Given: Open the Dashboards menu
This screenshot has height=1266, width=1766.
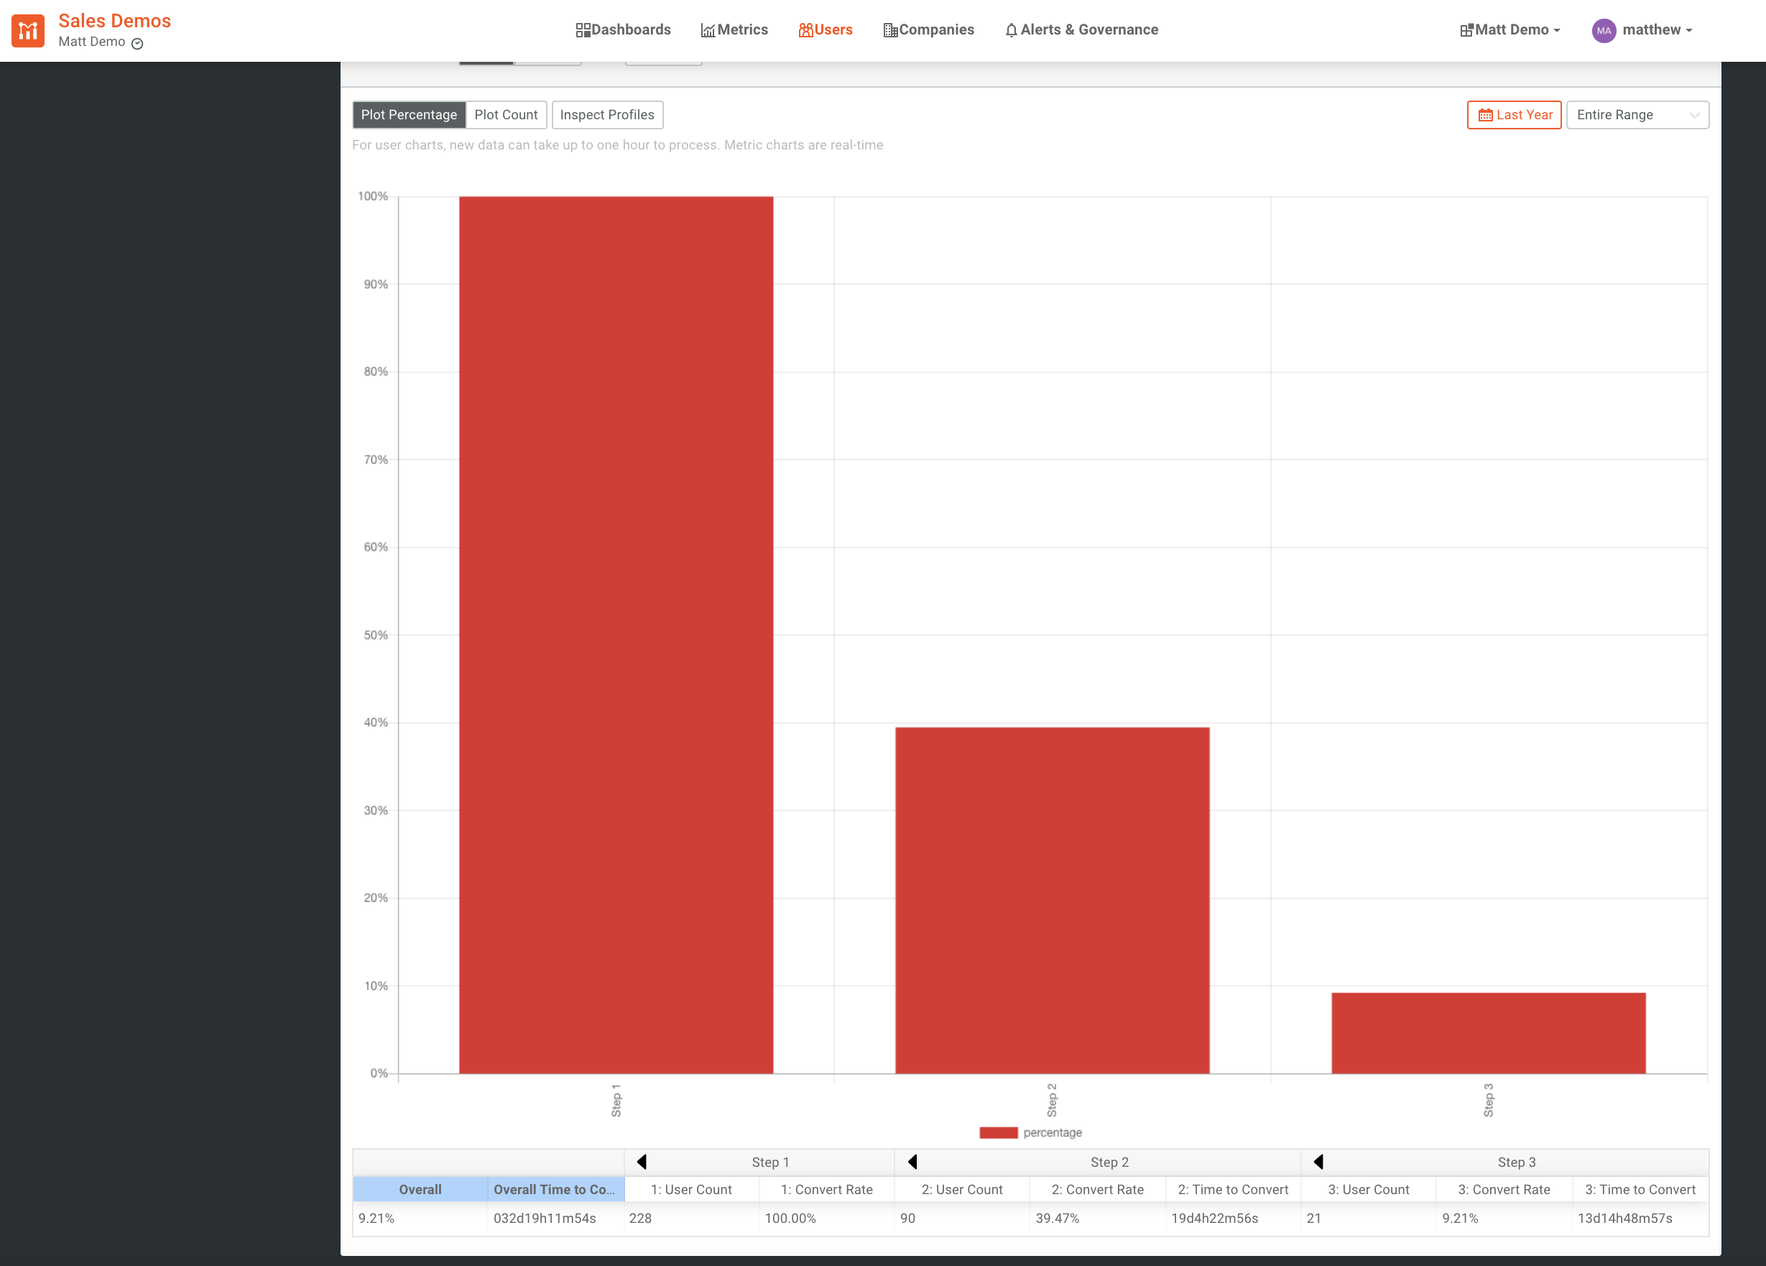Looking at the screenshot, I should tap(623, 29).
